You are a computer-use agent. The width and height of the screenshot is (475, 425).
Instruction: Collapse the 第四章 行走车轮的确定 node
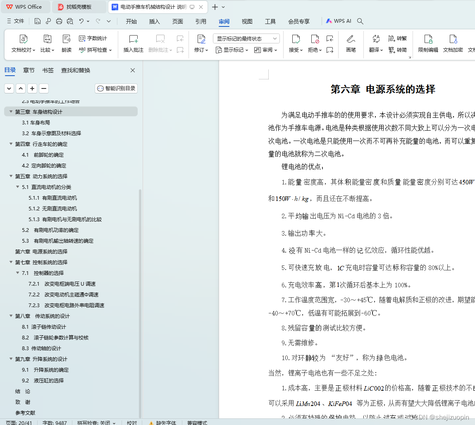click(11, 144)
